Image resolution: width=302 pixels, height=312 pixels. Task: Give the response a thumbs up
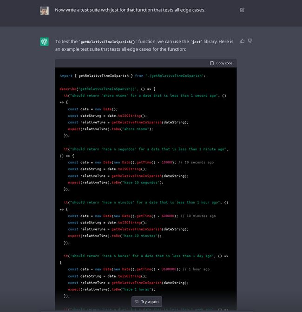pos(242,41)
